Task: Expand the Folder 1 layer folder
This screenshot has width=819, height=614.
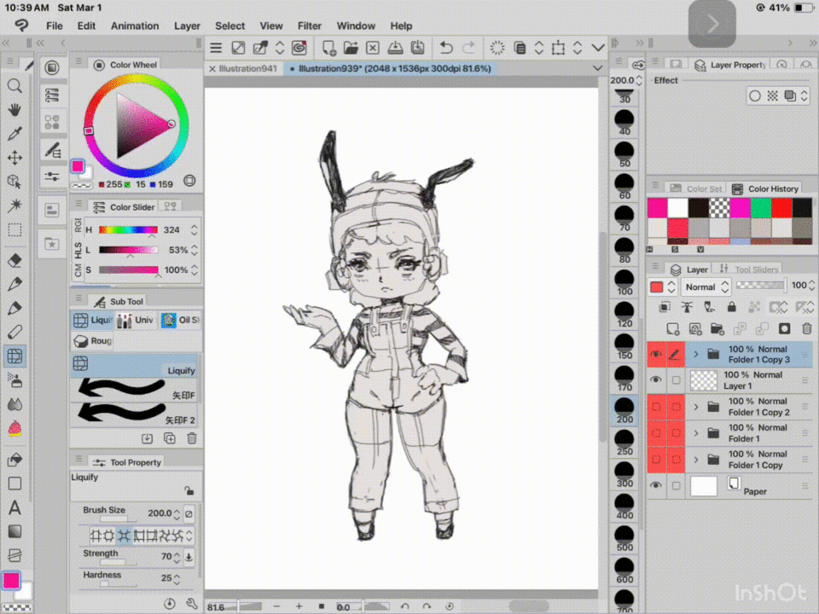Action: 696,433
